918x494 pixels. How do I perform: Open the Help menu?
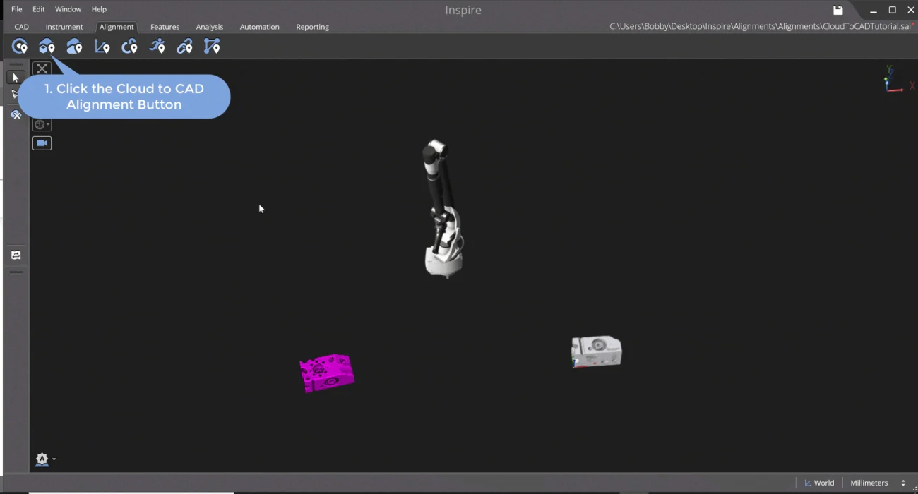(99, 9)
